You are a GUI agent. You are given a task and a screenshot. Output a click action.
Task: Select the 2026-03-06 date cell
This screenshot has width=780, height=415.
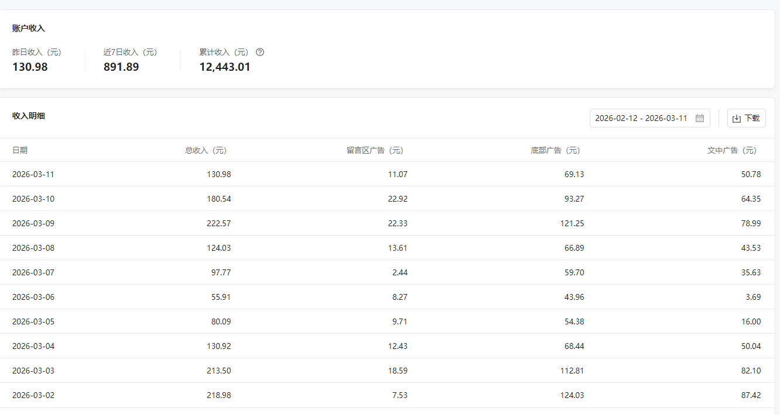coord(33,297)
